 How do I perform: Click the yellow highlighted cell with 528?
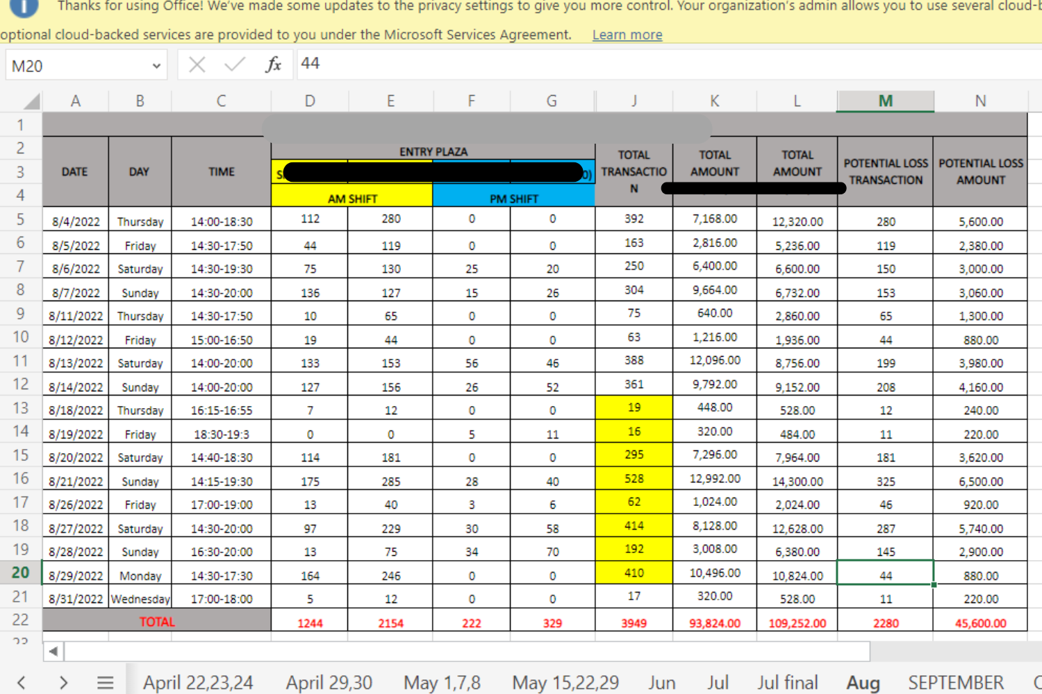point(634,479)
